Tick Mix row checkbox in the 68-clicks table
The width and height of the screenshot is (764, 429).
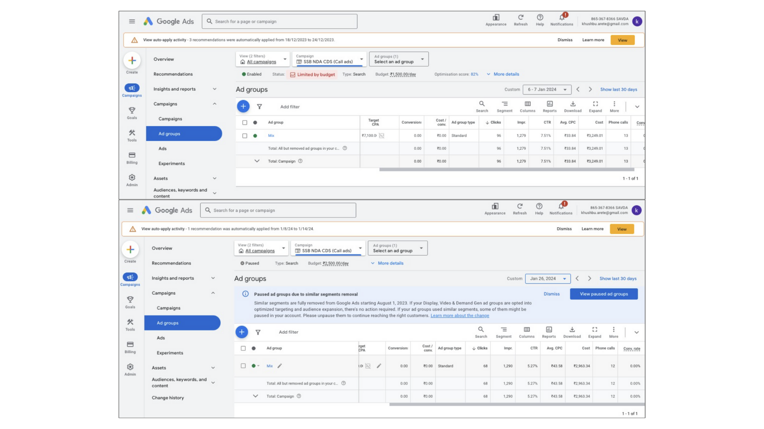click(x=243, y=366)
